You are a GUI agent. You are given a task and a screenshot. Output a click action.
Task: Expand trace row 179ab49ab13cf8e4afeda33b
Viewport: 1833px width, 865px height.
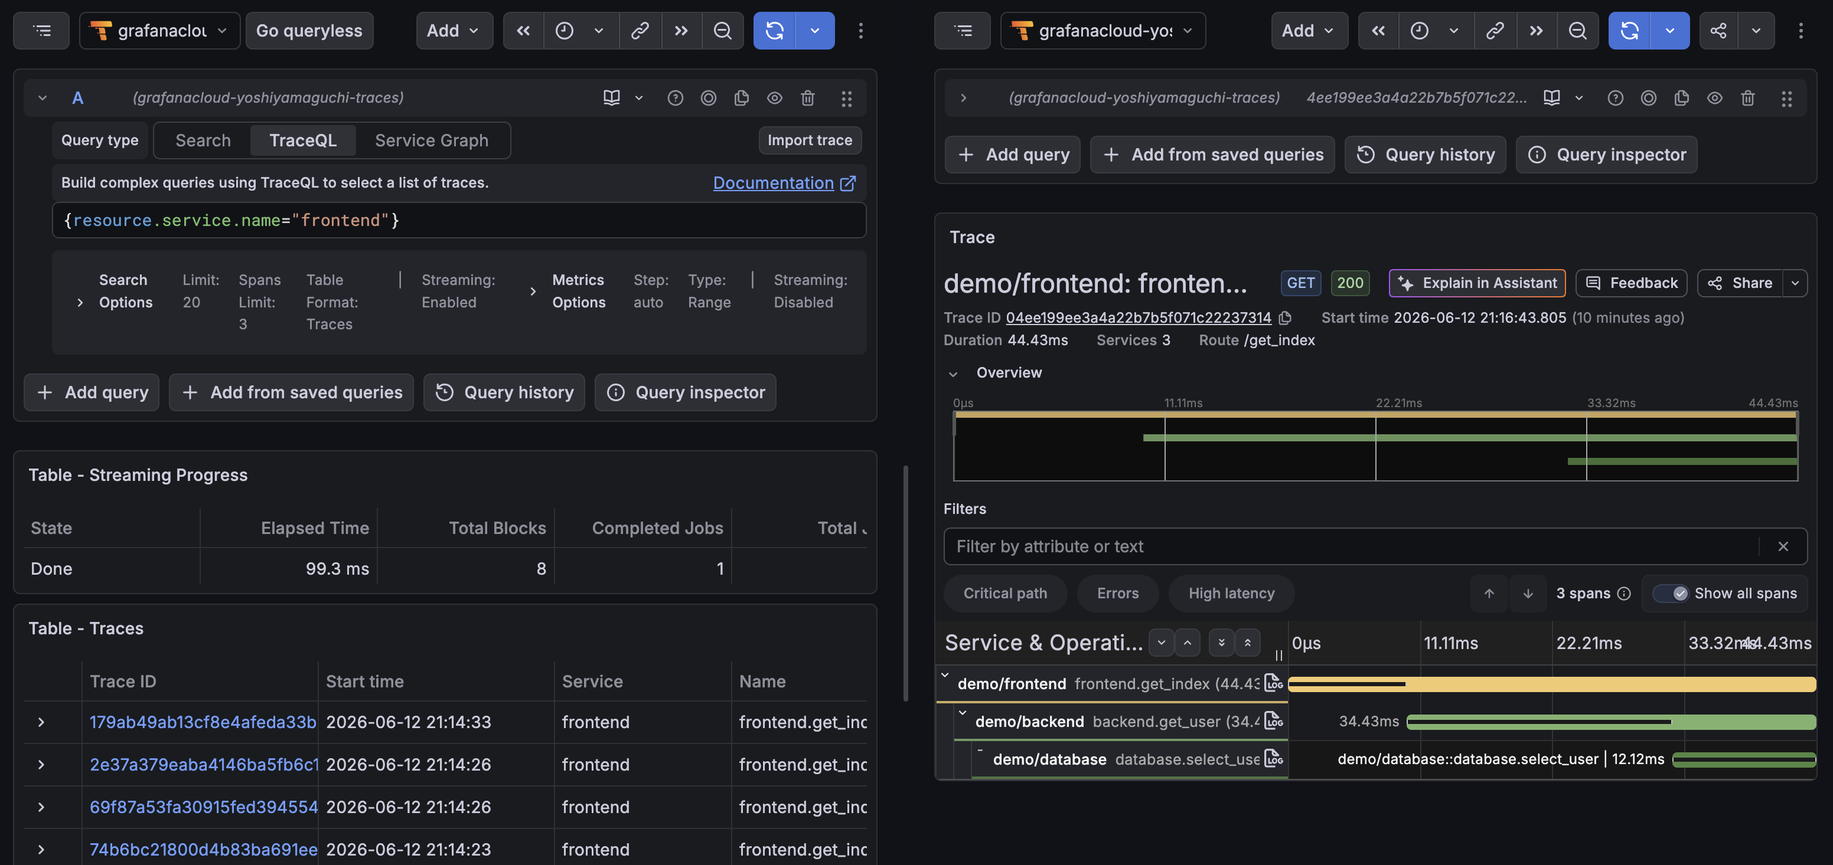click(41, 722)
